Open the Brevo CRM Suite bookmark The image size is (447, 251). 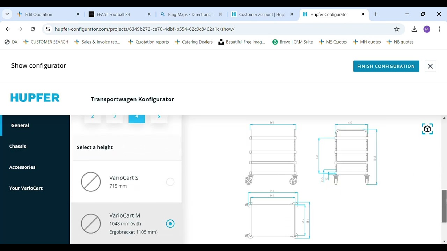[293, 42]
